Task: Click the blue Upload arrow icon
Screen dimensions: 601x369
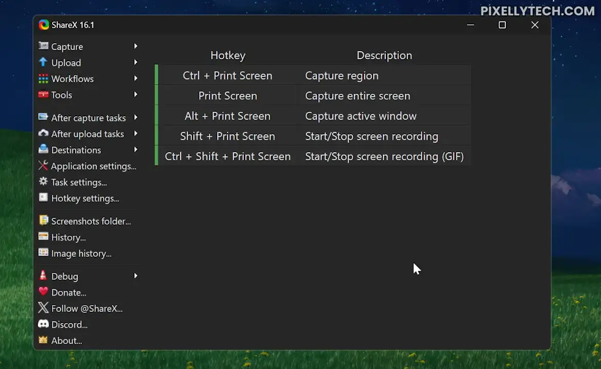Action: tap(43, 62)
